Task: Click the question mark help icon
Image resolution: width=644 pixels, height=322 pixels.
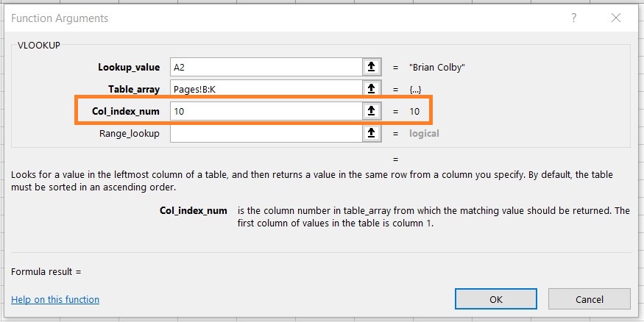Action: tap(573, 18)
